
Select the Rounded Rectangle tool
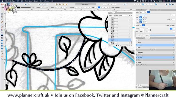(x=2, y=46)
